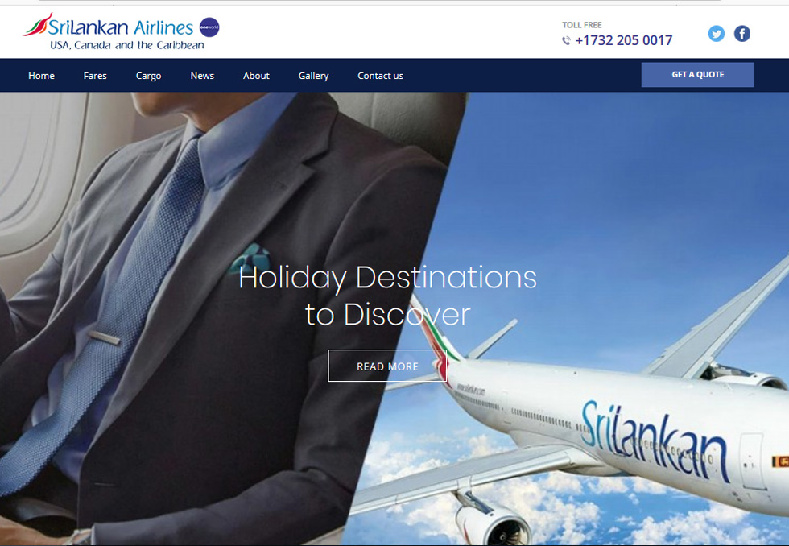The height and width of the screenshot is (546, 789).
Task: Click the TOLL FREE label
Action: click(581, 25)
